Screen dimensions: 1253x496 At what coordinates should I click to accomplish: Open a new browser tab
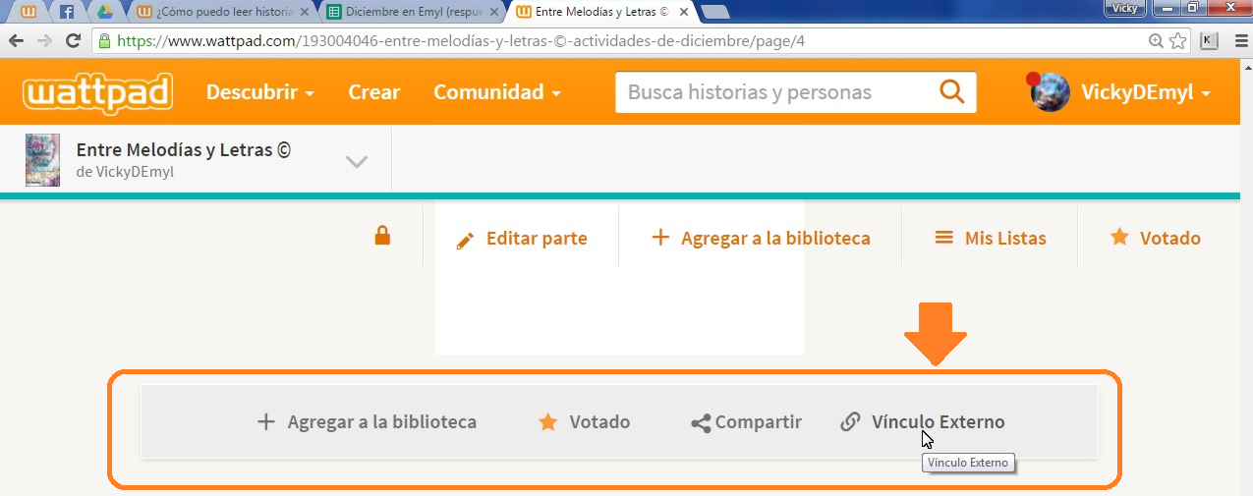[715, 13]
